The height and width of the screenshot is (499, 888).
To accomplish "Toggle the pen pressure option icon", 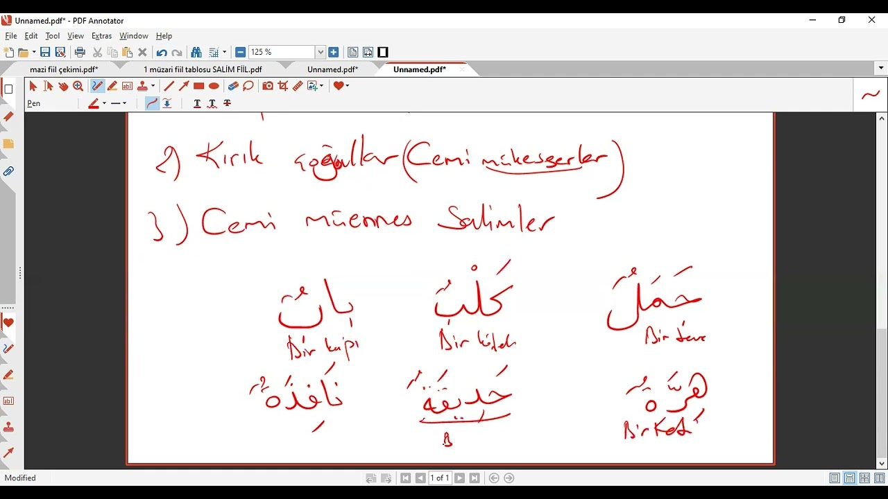I will click(167, 103).
